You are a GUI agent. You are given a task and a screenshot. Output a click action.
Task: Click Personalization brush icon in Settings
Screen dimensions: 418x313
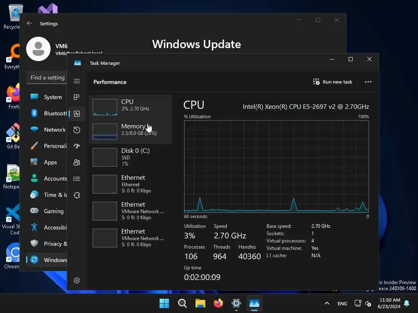click(34, 146)
